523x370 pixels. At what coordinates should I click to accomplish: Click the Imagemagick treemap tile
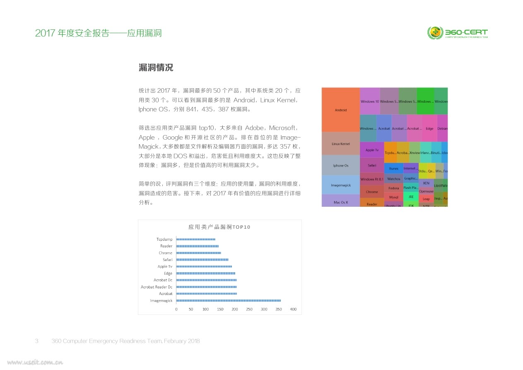(341, 185)
